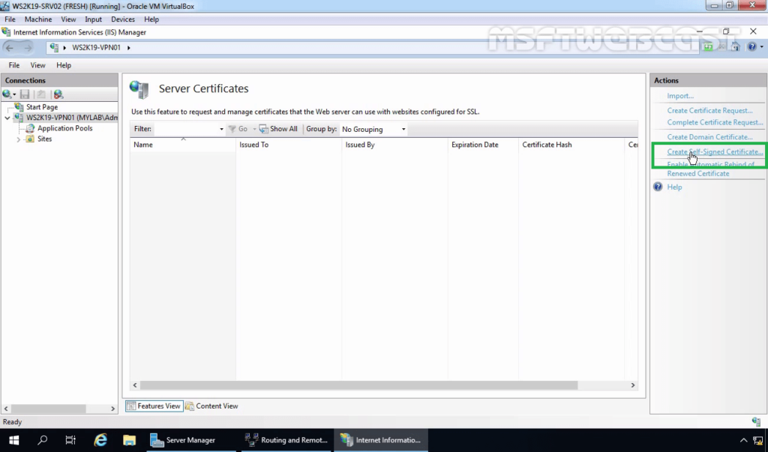Click inside the Filter text field
The image size is (768, 452).
186,129
